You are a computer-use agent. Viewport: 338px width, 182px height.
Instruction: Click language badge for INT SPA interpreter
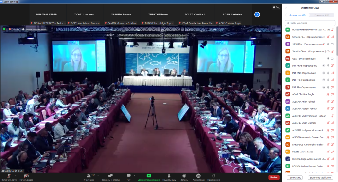coord(324,87)
